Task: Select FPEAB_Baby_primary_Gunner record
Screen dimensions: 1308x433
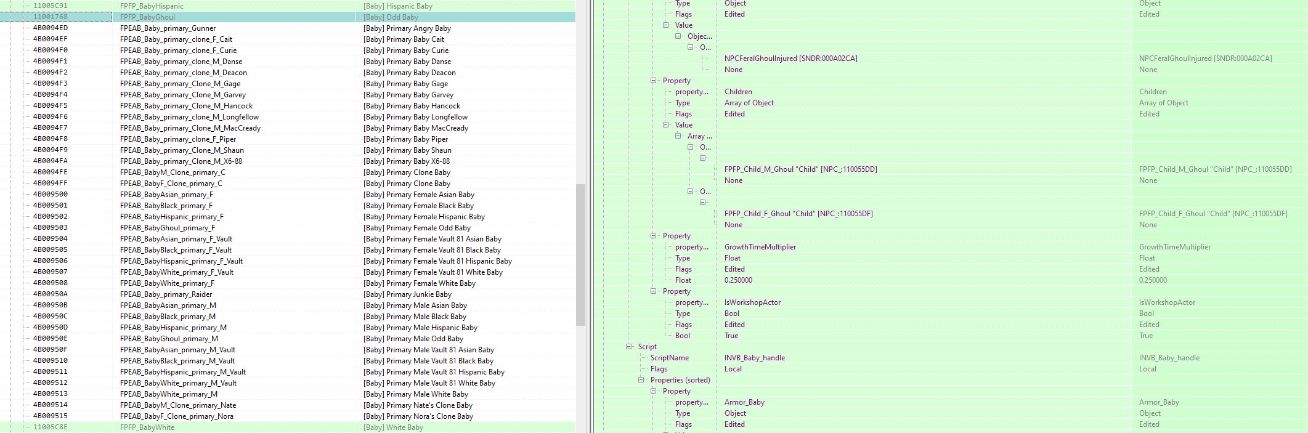Action: pyautogui.click(x=288, y=28)
